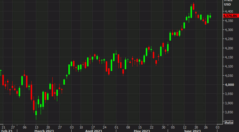
Task: Click the 4,300 price axis label
Action: pos(229,30)
